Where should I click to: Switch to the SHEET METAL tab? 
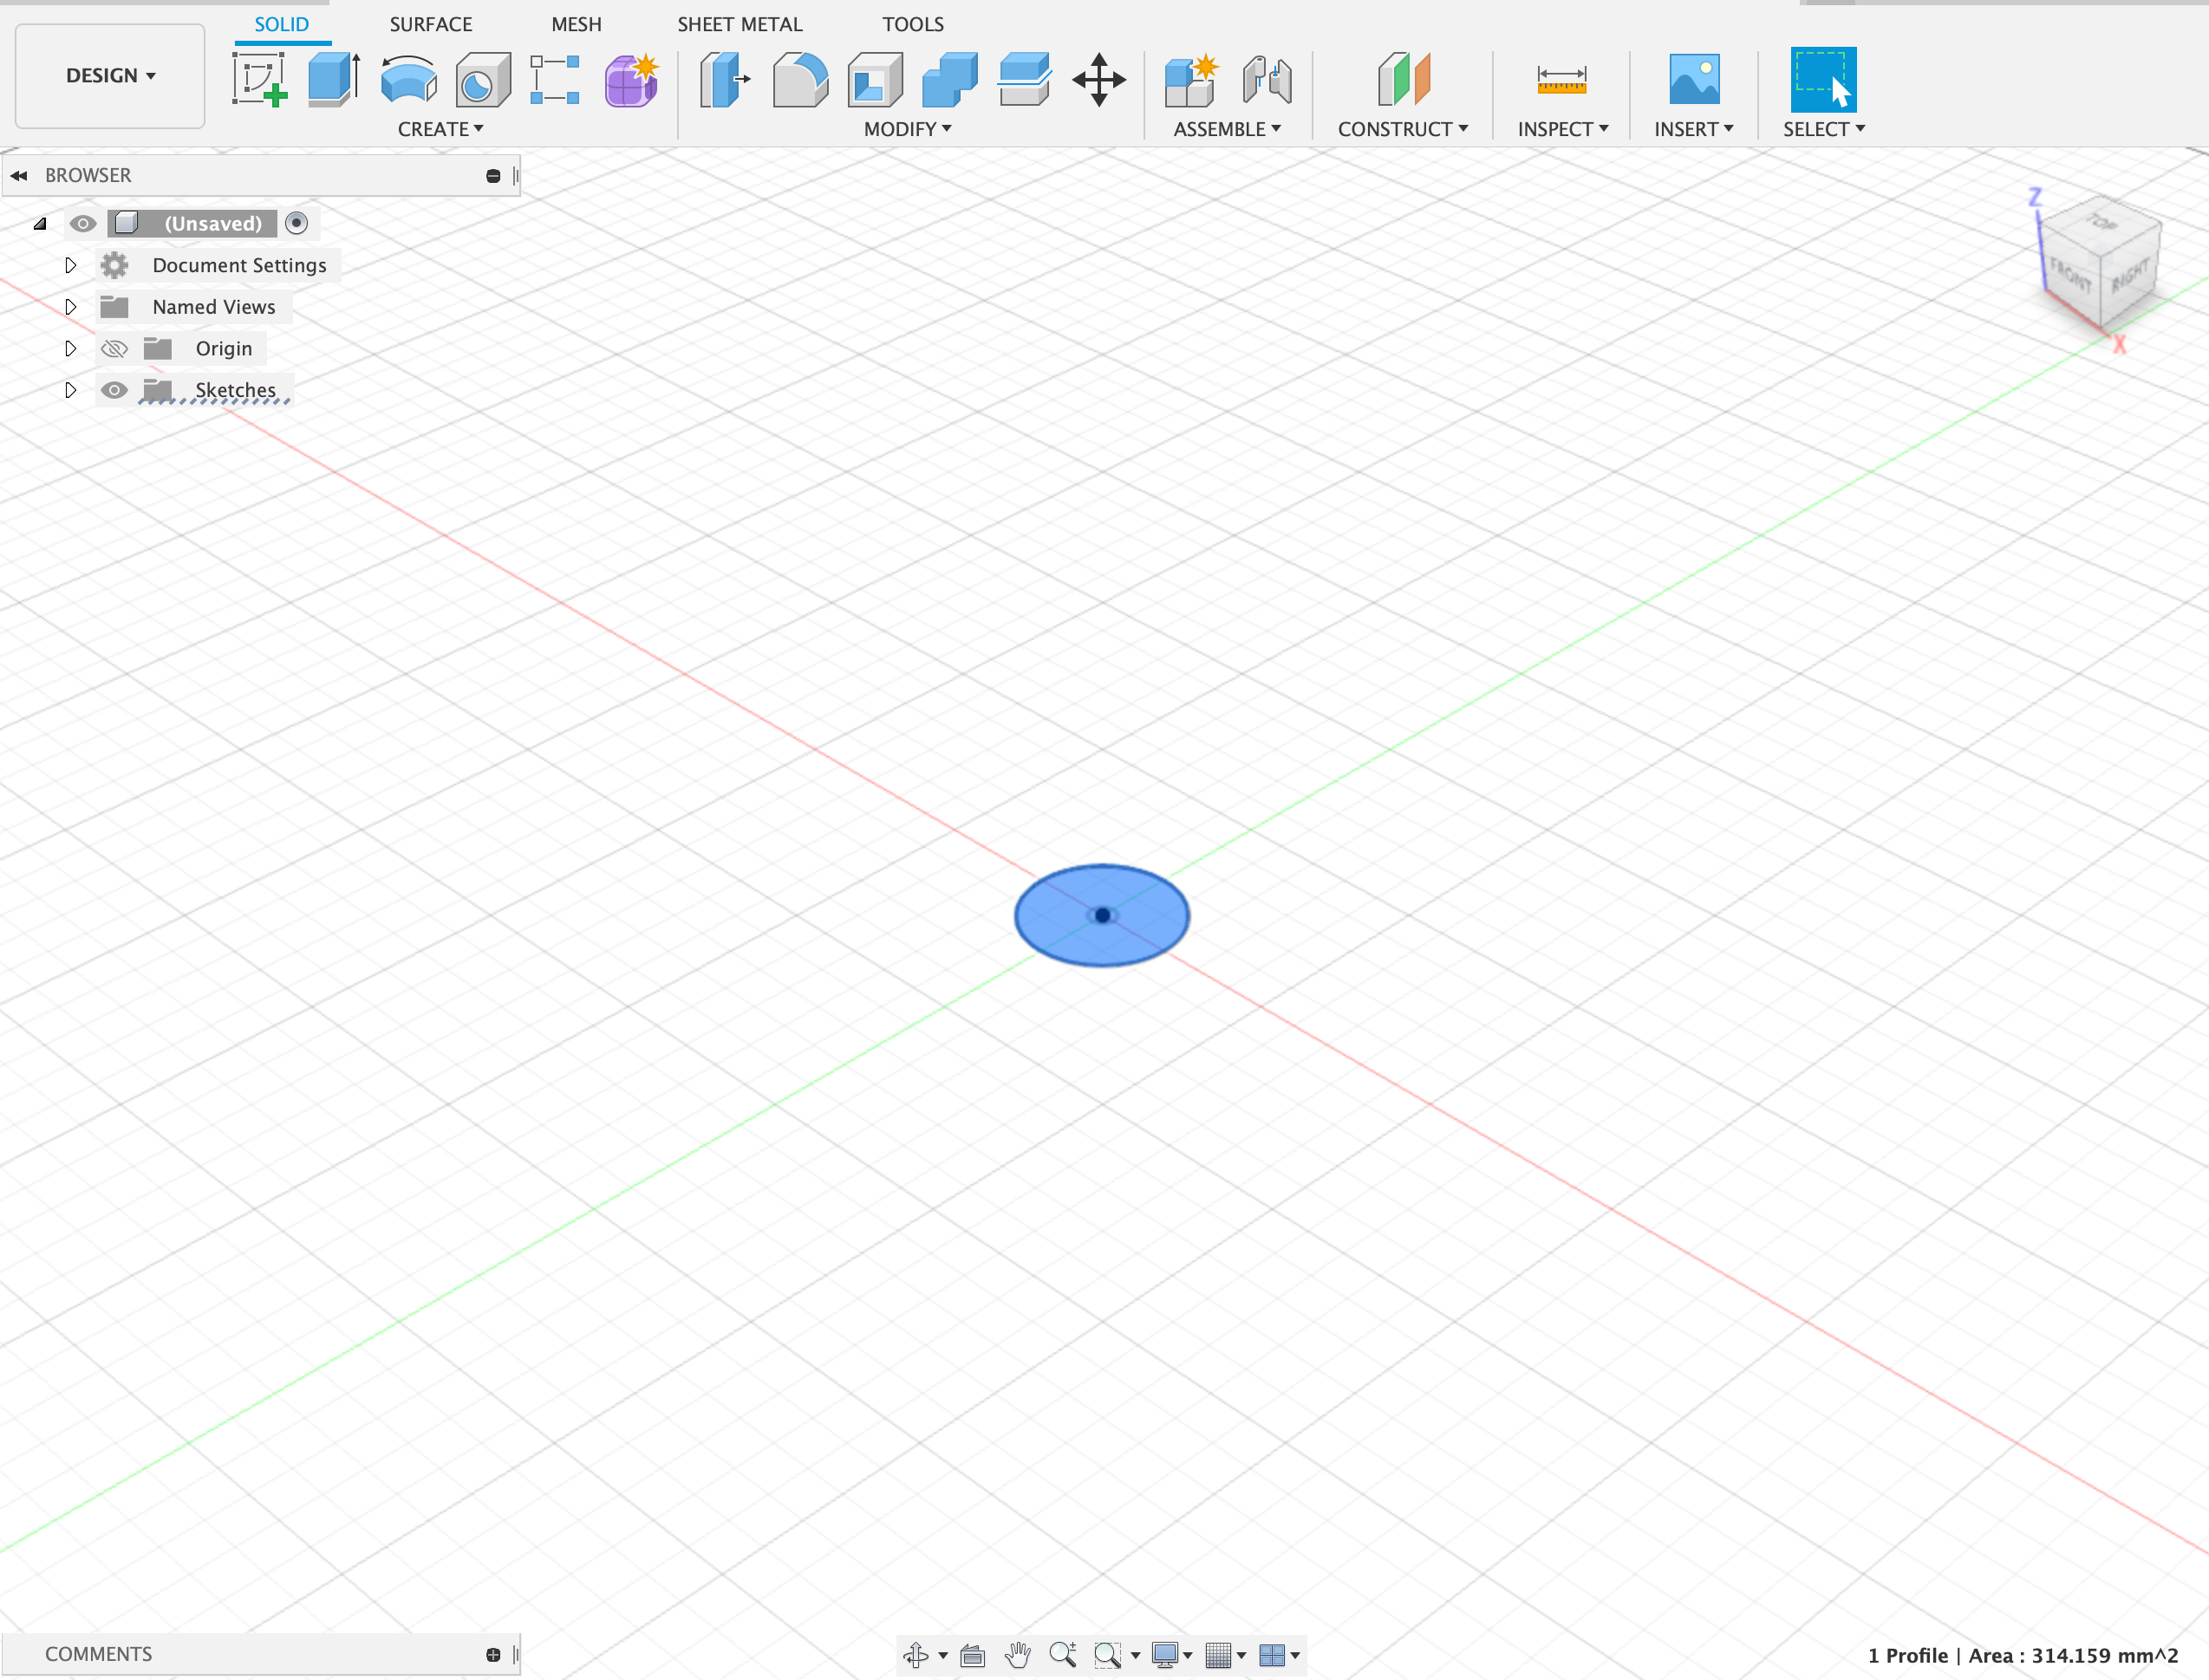[740, 24]
